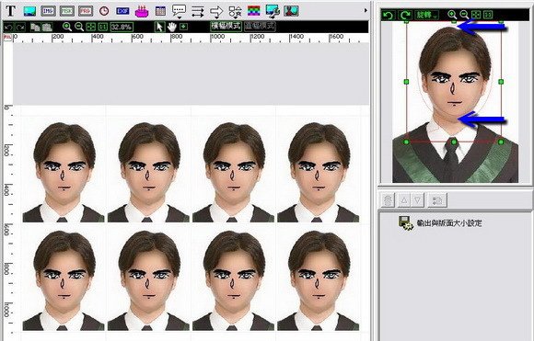This screenshot has height=341, width=534.
Task: Set preview panel to 1:1 zoom
Action: [488, 15]
